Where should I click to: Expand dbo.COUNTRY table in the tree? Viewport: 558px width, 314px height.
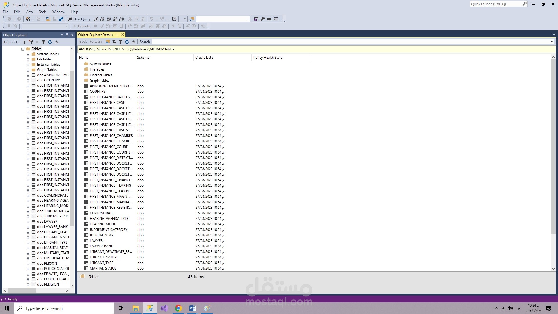(28, 80)
